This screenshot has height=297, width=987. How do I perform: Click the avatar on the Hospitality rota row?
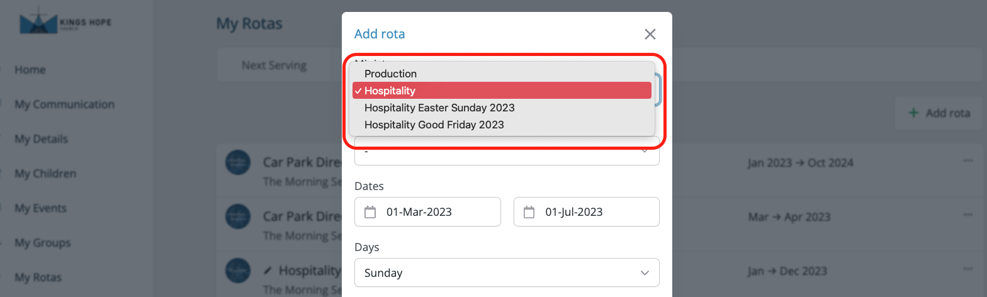tap(238, 271)
